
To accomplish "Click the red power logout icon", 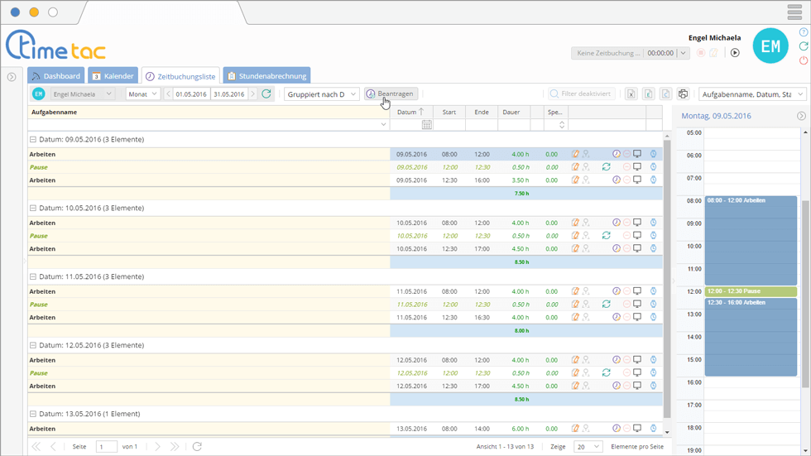I will pyautogui.click(x=804, y=60).
